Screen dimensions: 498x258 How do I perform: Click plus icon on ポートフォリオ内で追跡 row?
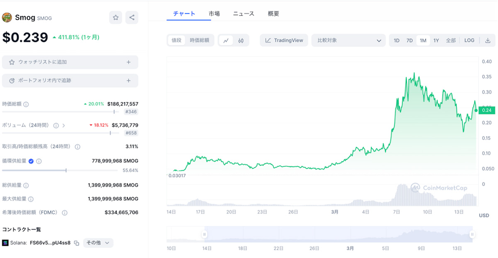coord(129,81)
